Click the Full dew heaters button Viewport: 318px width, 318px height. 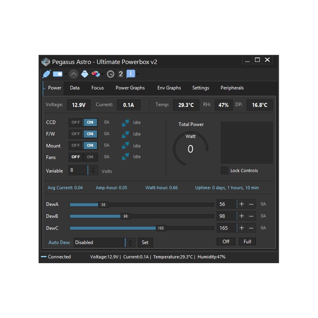pyautogui.click(x=247, y=242)
